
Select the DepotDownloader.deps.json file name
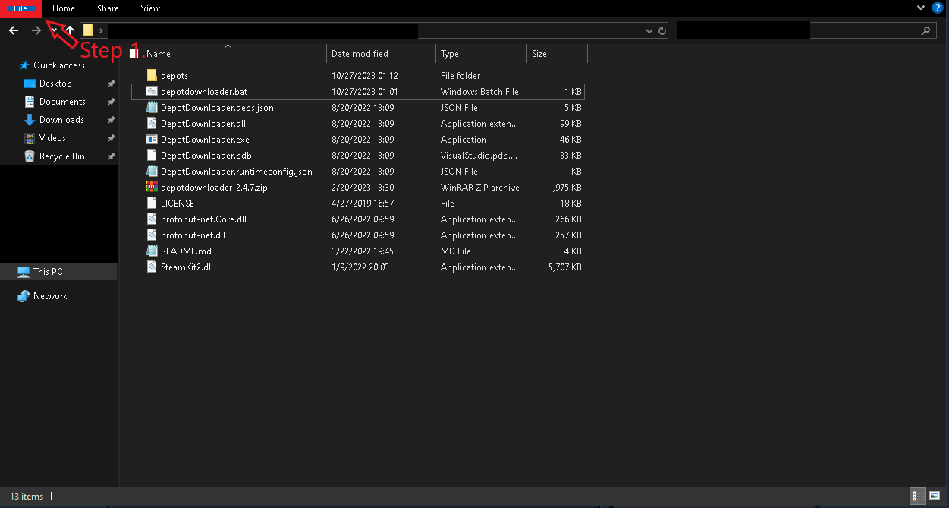point(217,108)
